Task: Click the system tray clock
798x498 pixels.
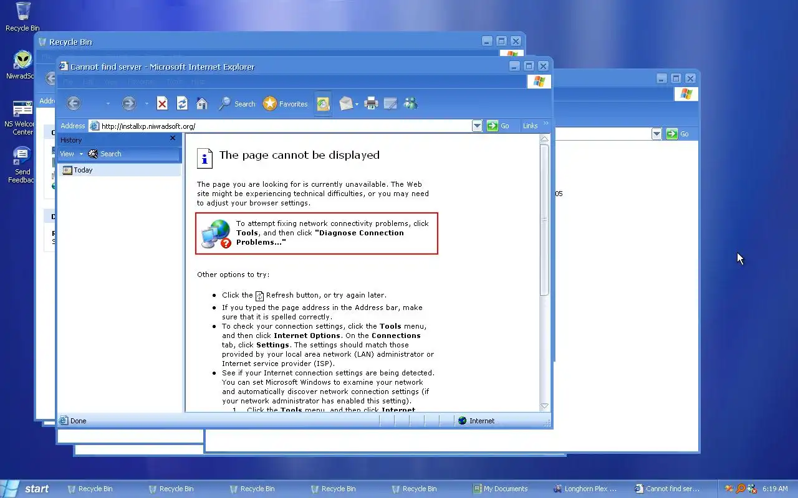Action: coord(775,489)
